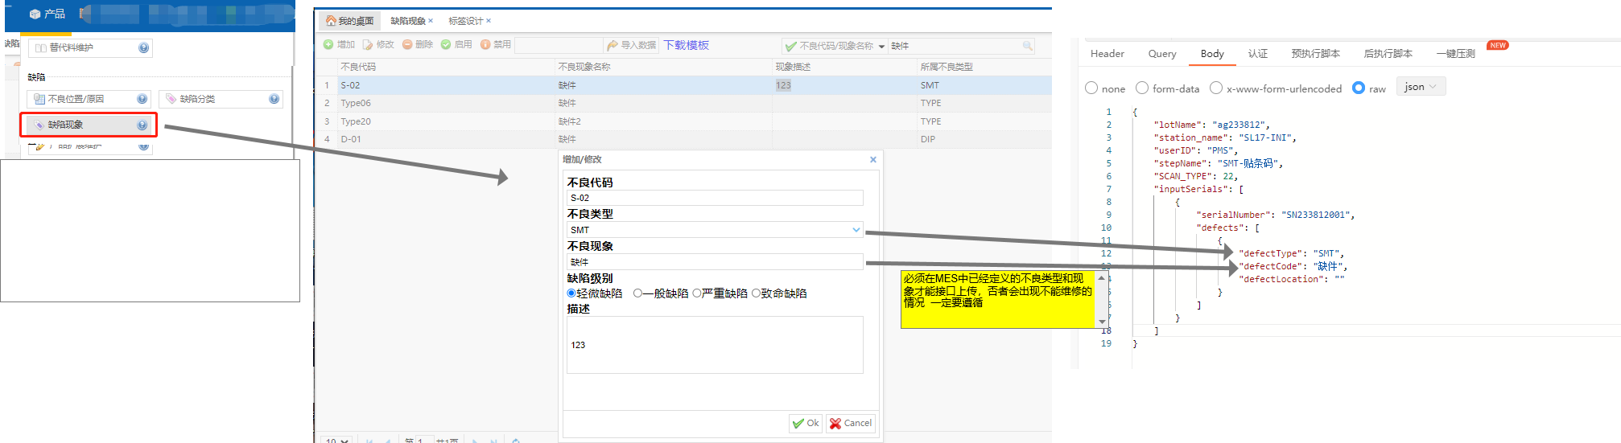Viewport: 1621px width, 443px height.
Task: Open the Query tab
Action: click(1162, 54)
